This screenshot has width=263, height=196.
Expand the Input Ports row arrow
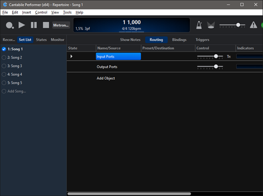[71, 56]
